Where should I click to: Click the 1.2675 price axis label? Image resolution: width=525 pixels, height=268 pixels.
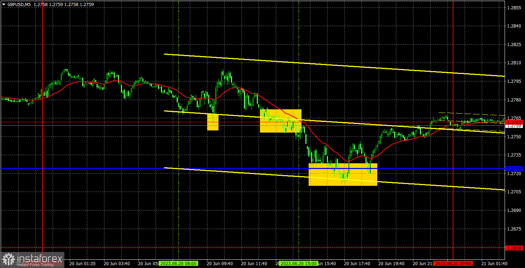point(514,229)
